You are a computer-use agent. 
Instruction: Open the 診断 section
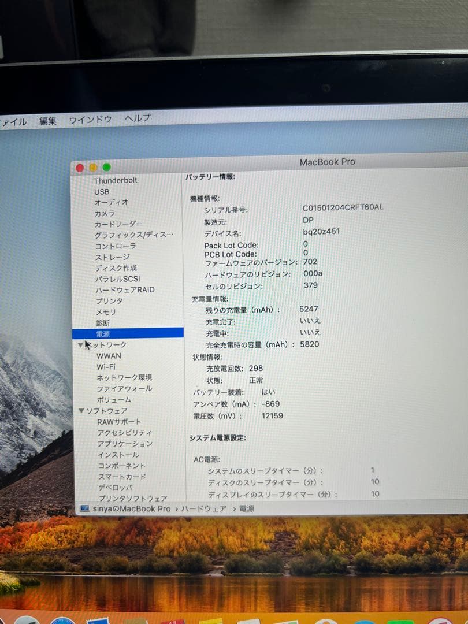103,322
